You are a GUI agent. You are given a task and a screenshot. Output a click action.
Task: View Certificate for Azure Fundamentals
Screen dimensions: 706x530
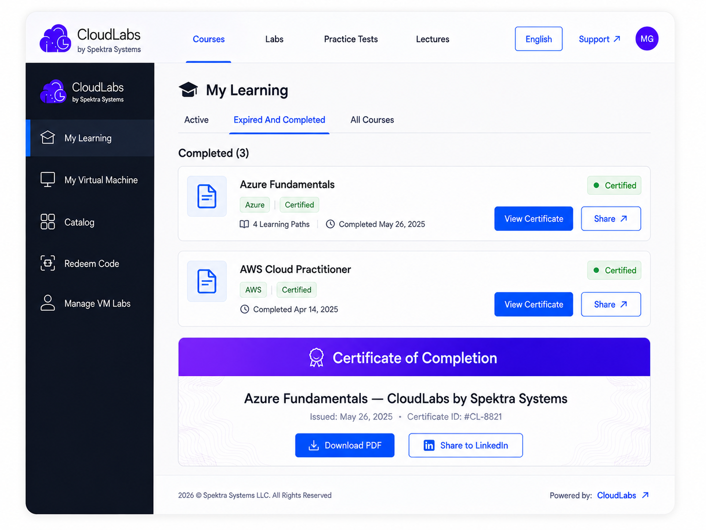(534, 219)
